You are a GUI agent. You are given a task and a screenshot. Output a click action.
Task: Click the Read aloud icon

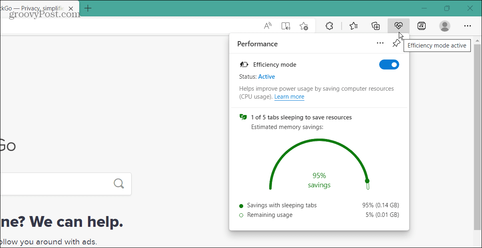(268, 26)
